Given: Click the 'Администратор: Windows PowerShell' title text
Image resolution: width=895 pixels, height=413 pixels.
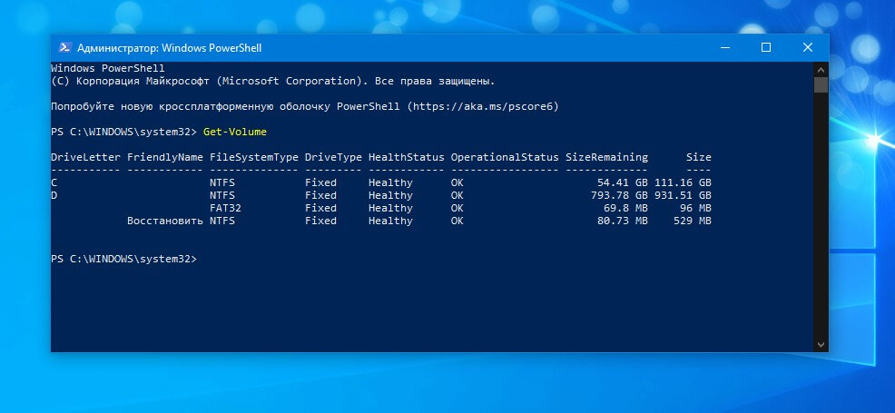Looking at the screenshot, I should [169, 48].
